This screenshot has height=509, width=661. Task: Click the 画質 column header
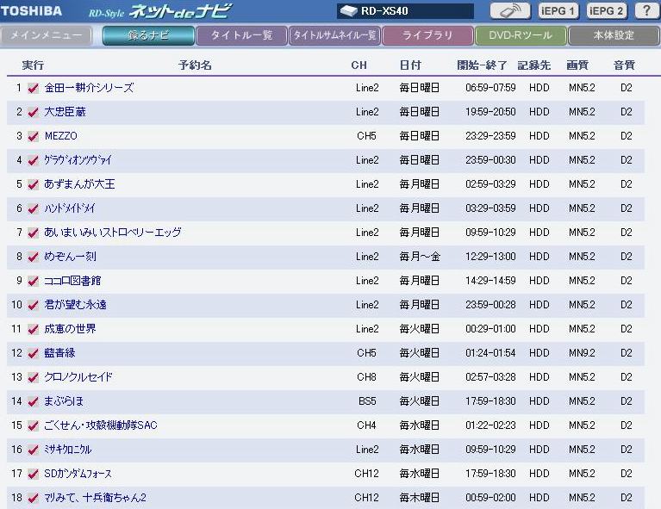577,65
